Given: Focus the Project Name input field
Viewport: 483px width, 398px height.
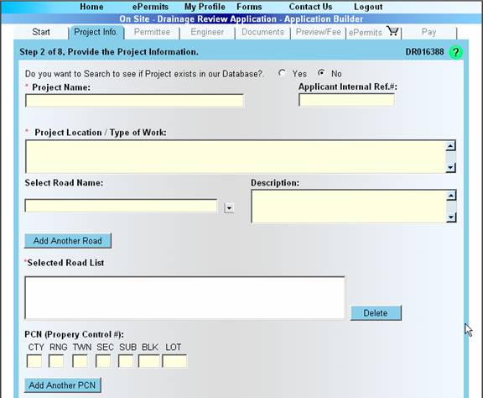Looking at the screenshot, I should pos(135,101).
